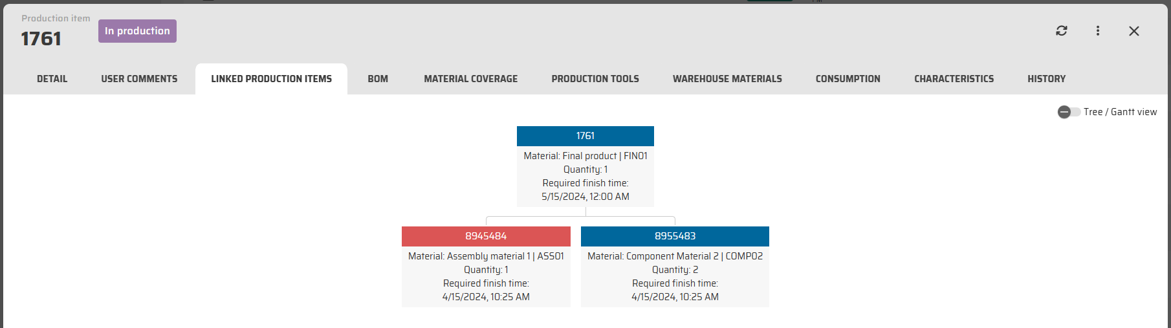Open the Consumption tab
This screenshot has height=328, width=1171.
[848, 79]
